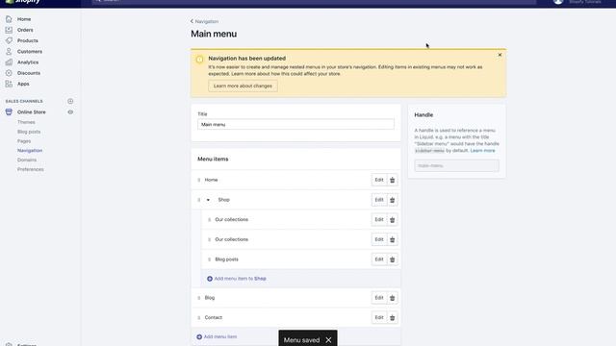Click Add menu item to Shop

click(x=237, y=279)
